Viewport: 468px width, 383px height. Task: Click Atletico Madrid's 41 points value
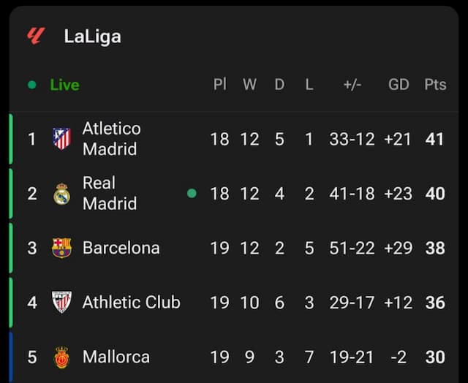tap(434, 139)
